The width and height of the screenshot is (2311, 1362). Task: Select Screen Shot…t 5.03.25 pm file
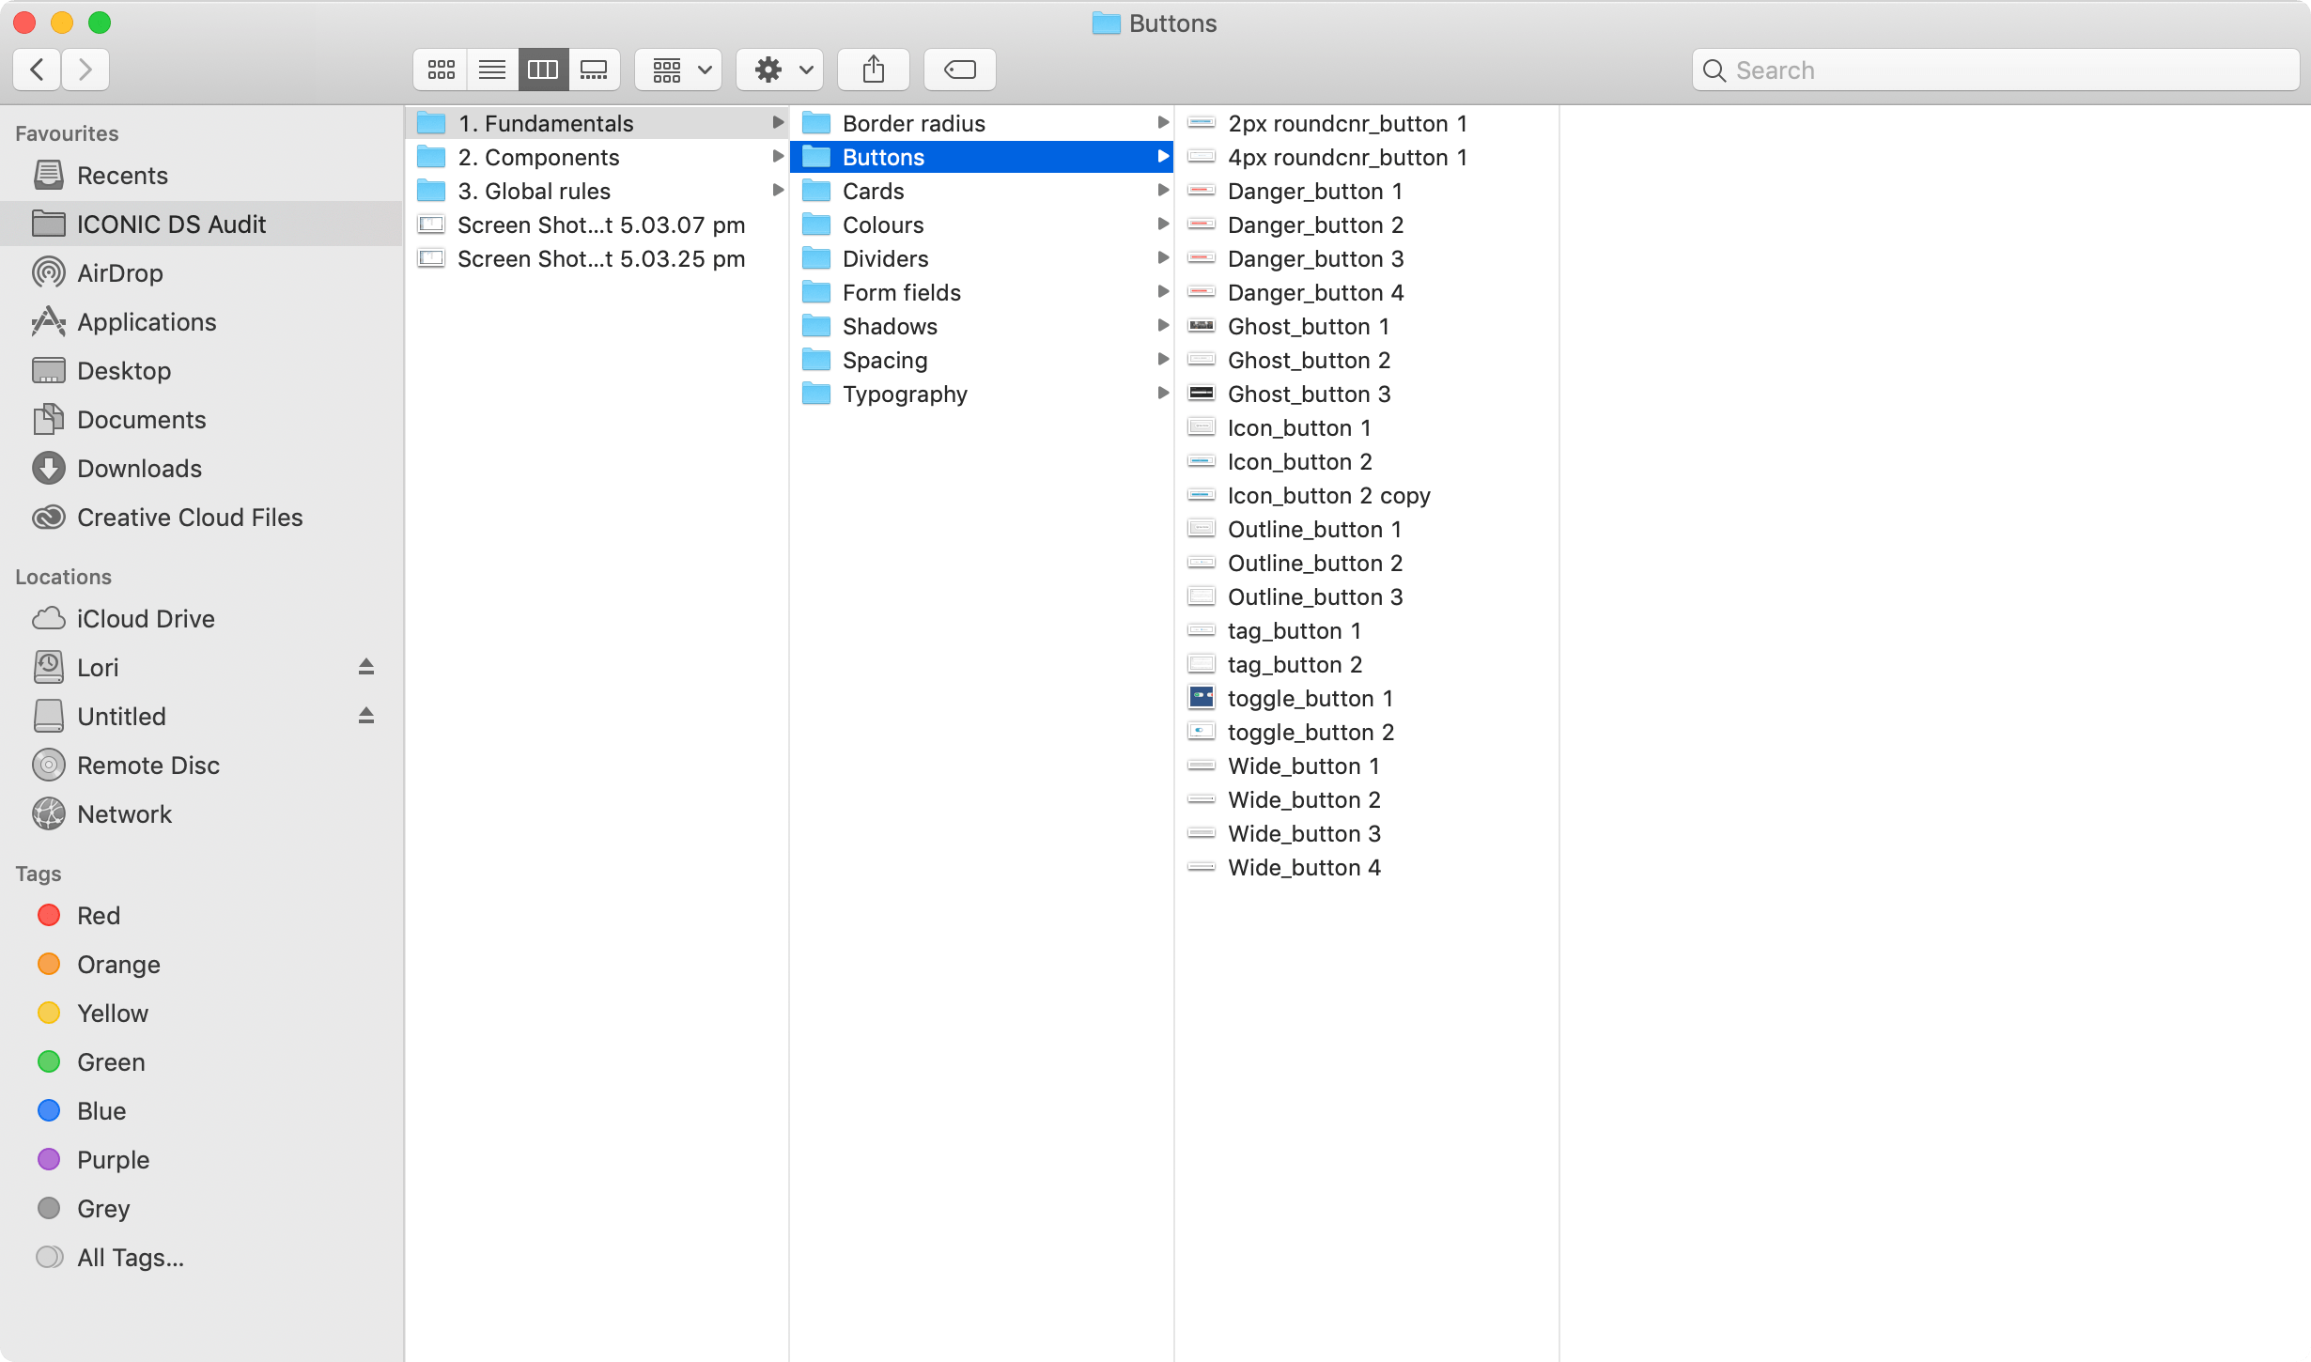coord(597,258)
